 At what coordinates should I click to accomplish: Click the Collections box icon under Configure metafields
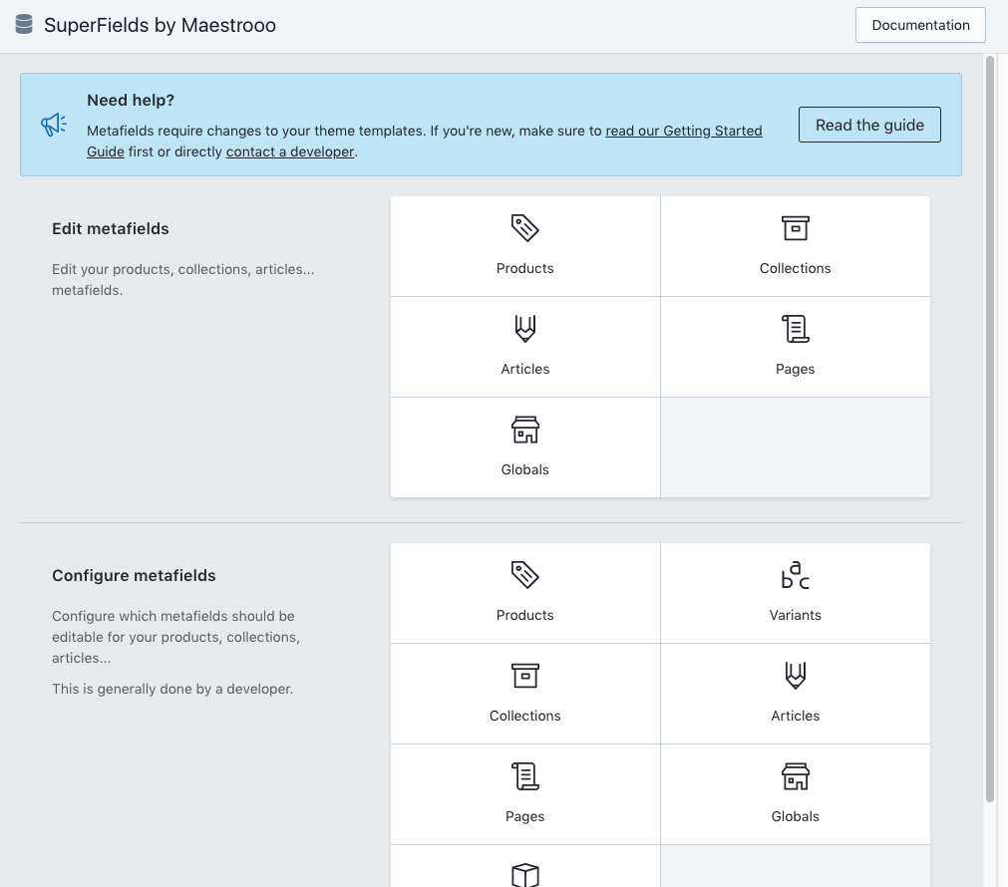(524, 676)
